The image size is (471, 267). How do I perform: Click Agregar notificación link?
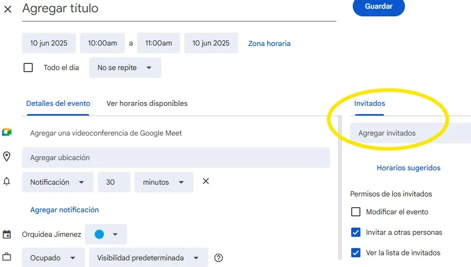(x=65, y=210)
